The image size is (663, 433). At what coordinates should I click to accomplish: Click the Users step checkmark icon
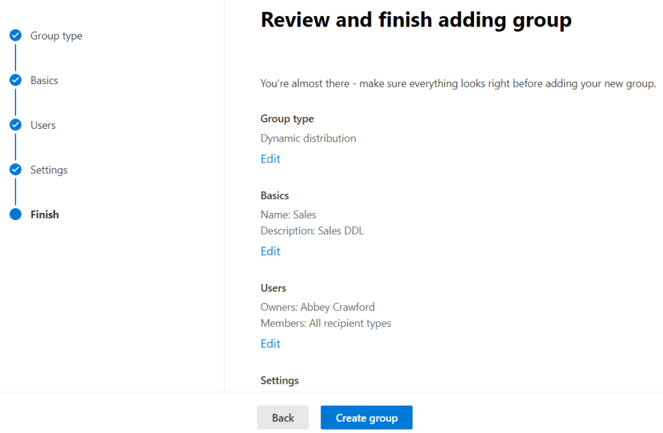point(16,125)
